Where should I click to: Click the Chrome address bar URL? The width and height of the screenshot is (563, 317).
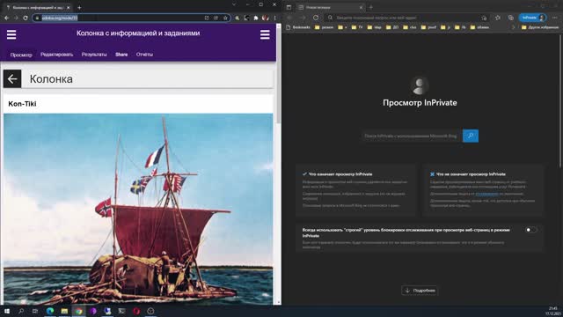click(60, 18)
